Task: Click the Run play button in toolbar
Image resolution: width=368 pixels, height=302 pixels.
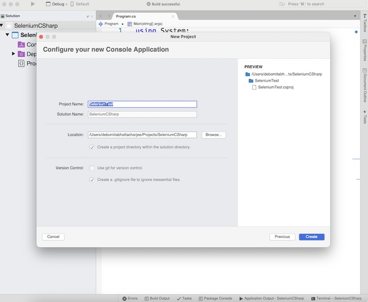Action: point(33,4)
